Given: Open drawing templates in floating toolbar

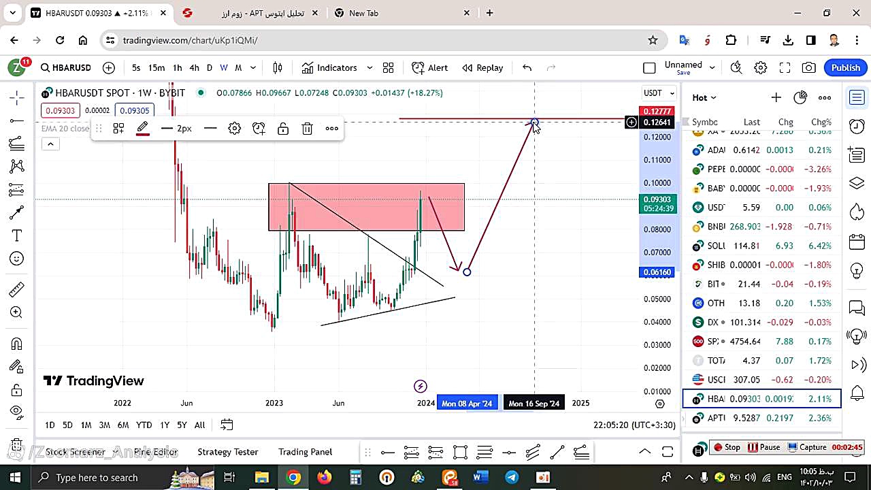Looking at the screenshot, I should 118,128.
